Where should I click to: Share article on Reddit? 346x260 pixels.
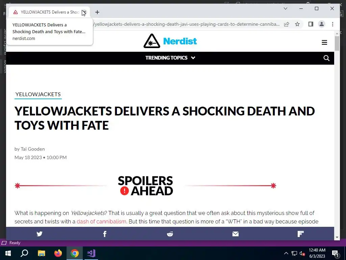pyautogui.click(x=170, y=234)
